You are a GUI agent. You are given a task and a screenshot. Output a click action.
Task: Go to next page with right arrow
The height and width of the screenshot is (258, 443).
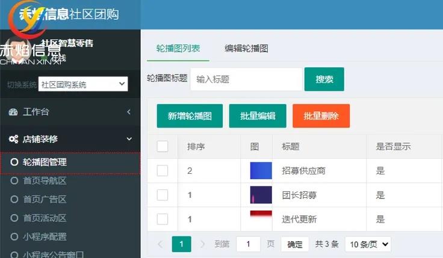click(x=202, y=244)
